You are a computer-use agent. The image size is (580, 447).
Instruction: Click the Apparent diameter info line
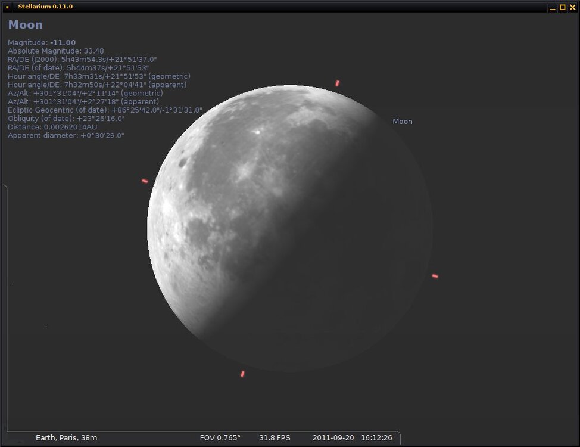point(66,135)
